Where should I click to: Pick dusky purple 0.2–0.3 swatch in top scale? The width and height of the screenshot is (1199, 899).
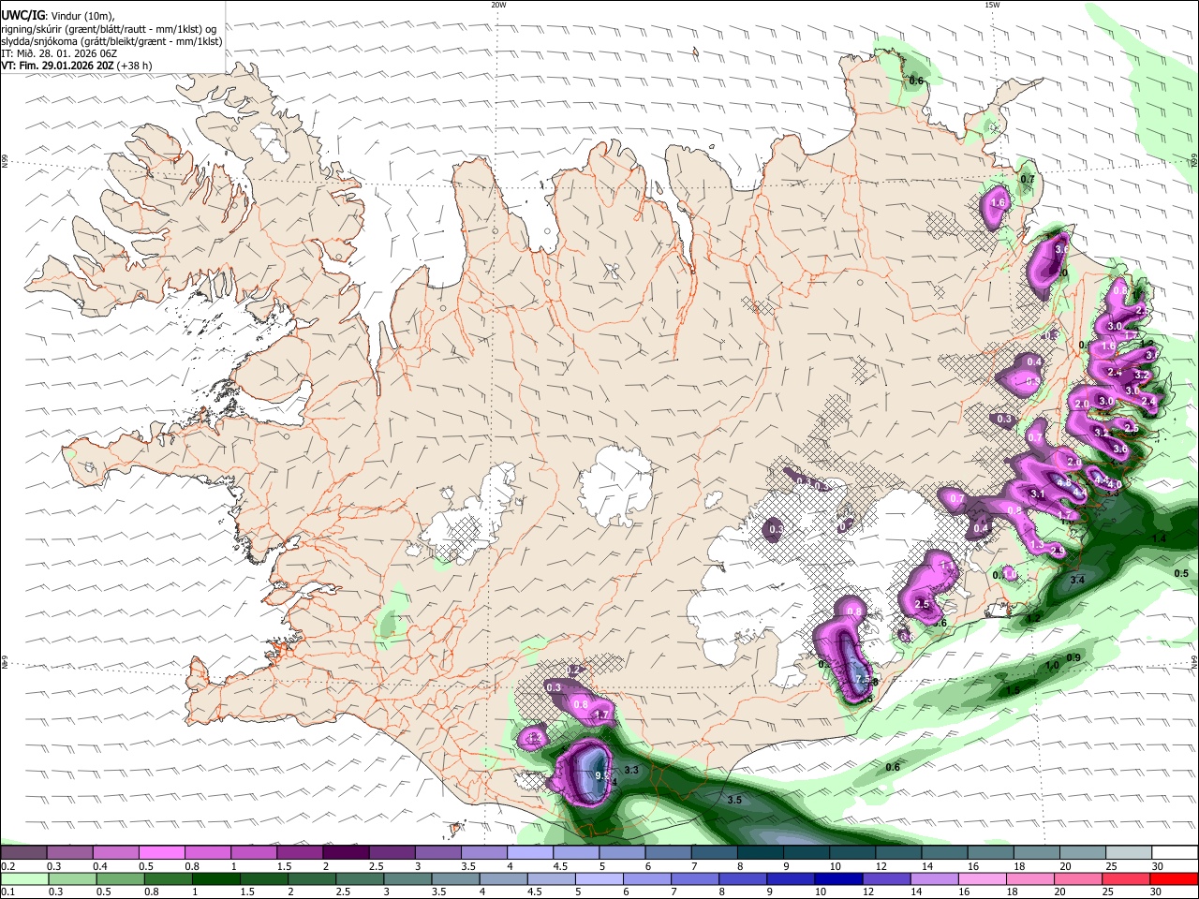23,853
